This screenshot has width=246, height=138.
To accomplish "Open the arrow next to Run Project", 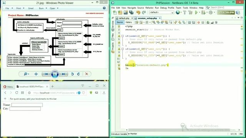I will tap(199, 12).
